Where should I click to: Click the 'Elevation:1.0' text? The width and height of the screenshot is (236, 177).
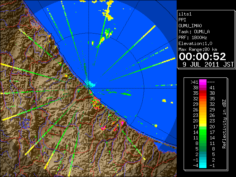coord(195,44)
